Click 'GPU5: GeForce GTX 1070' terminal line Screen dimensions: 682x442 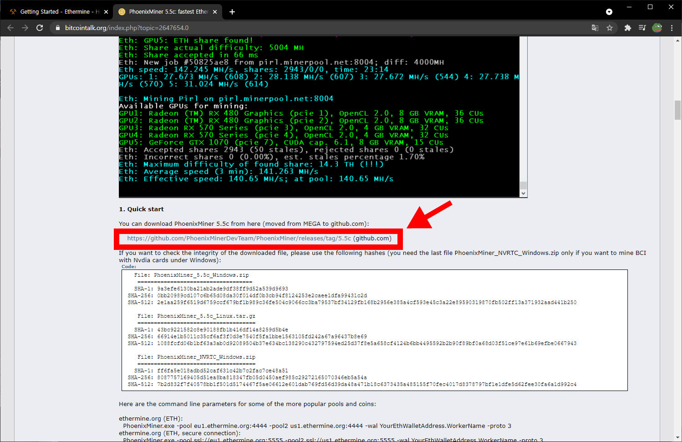pos(281,142)
